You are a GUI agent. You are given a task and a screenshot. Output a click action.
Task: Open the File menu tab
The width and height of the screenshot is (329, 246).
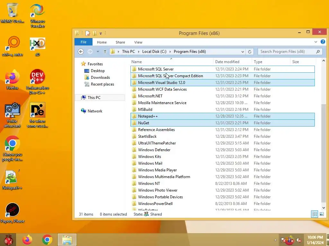pos(84,42)
